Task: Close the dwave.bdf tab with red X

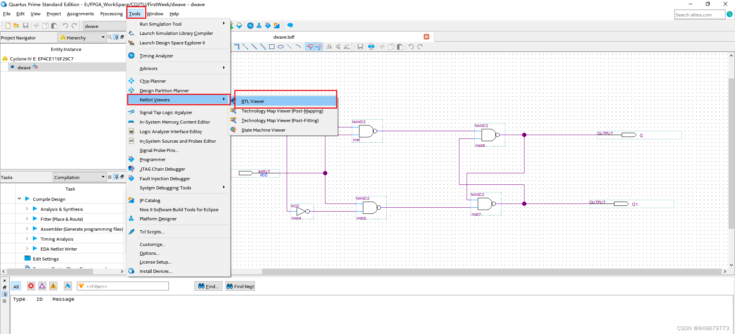Action: pos(426,37)
